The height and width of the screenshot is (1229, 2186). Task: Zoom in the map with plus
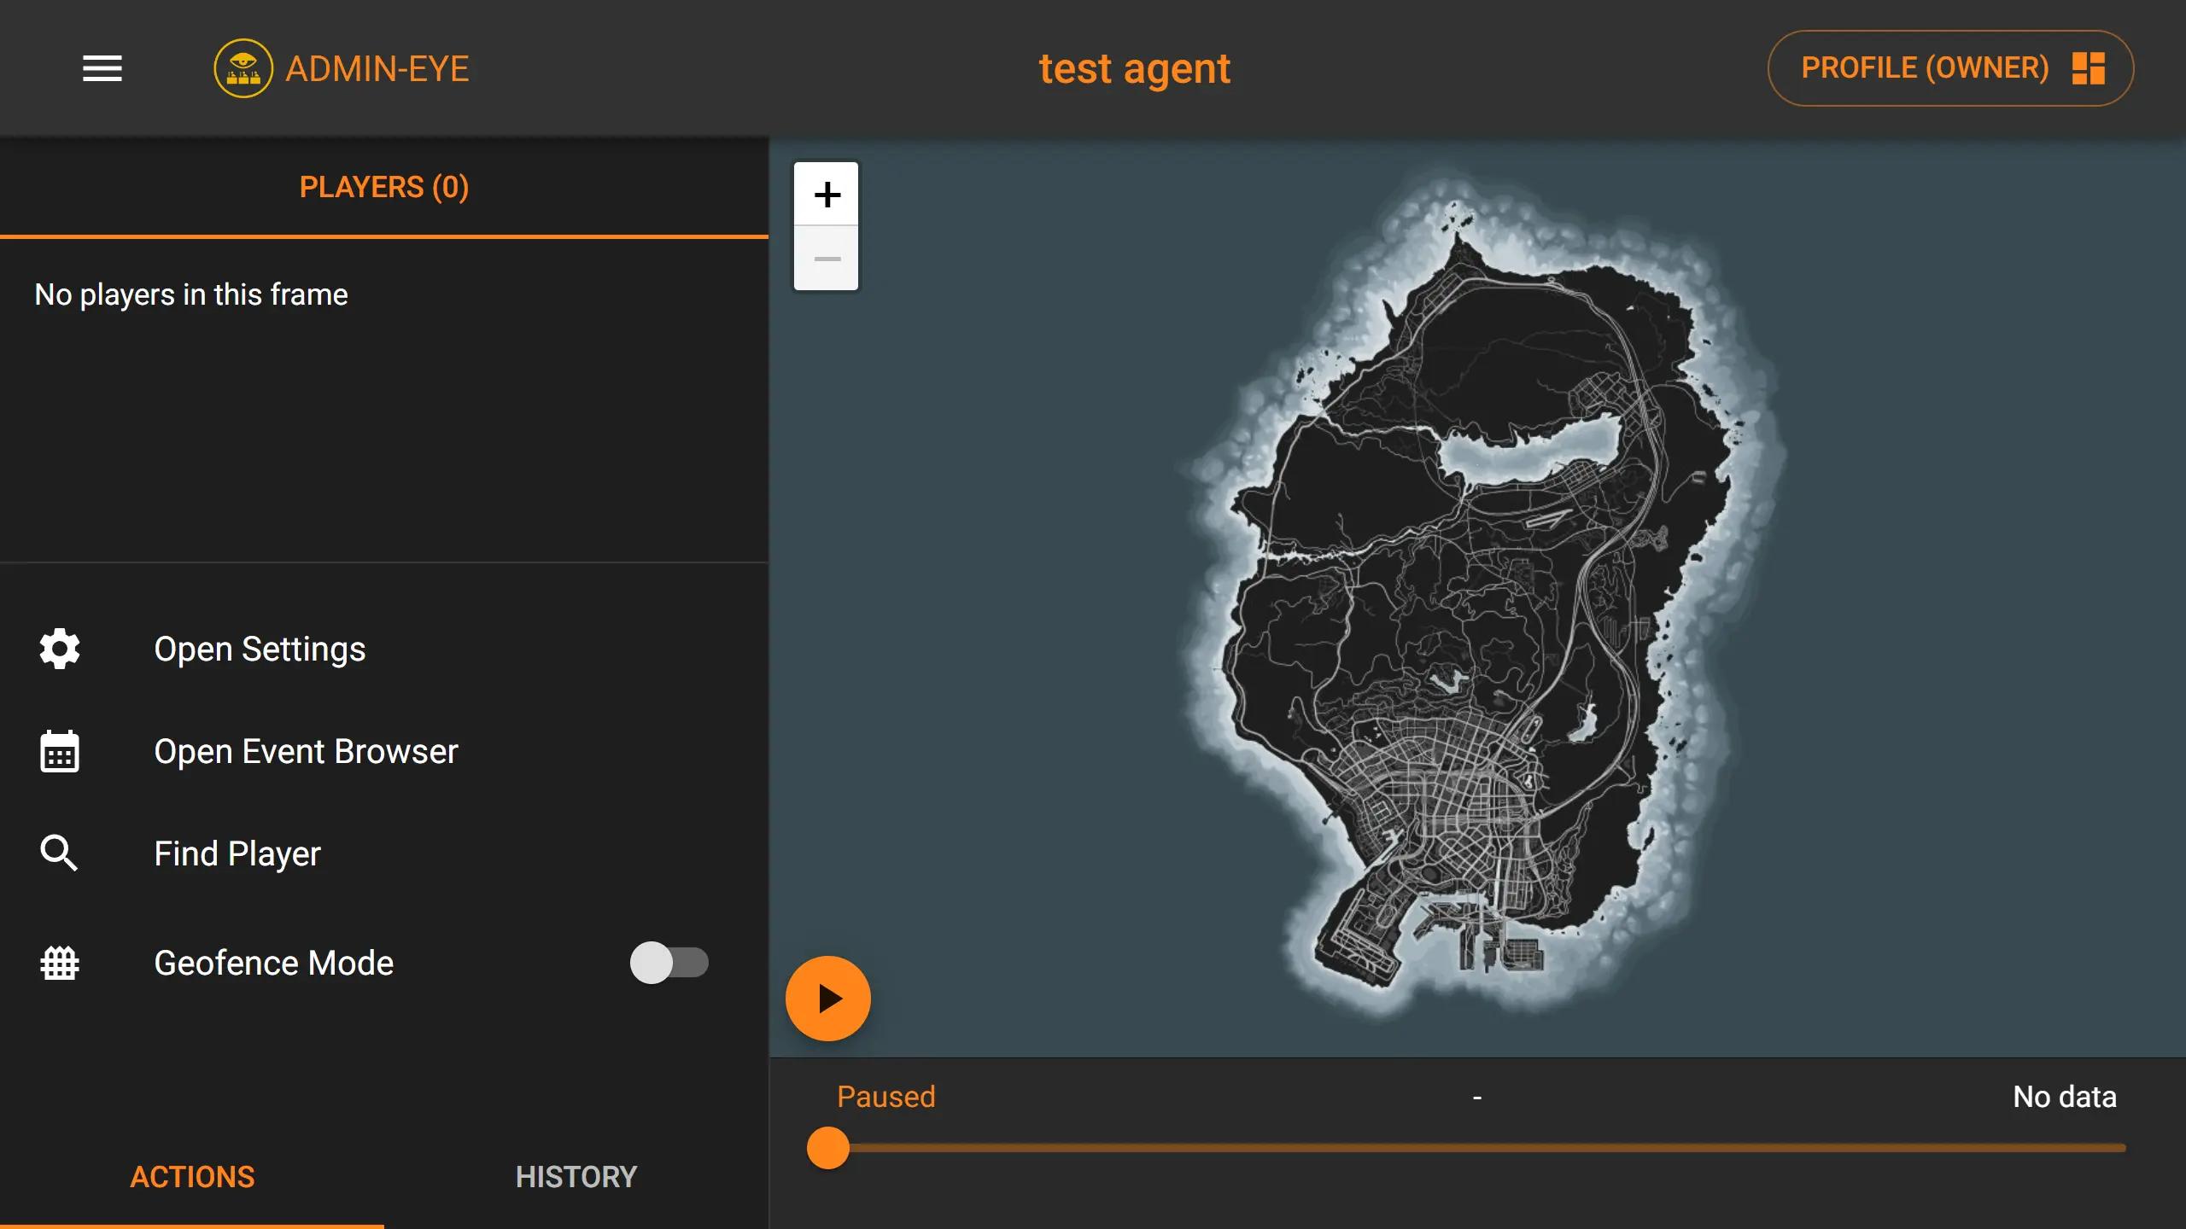coord(827,195)
